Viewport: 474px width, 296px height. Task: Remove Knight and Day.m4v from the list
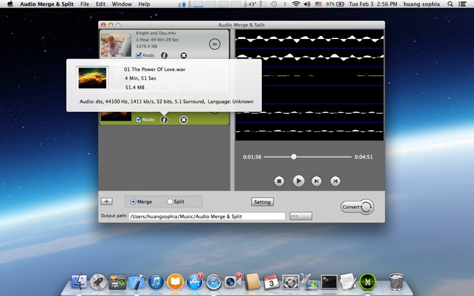click(184, 55)
